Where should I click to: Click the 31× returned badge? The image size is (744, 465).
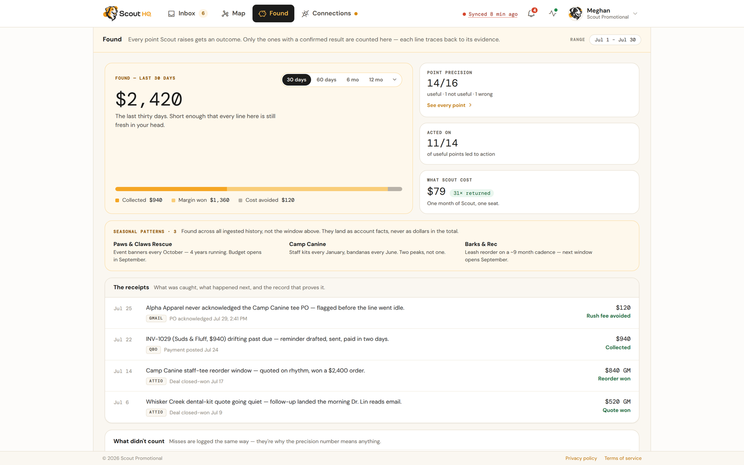click(472, 193)
